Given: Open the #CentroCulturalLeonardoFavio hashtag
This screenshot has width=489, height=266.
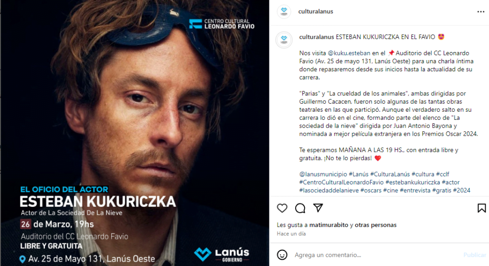Looking at the screenshot, I should [x=341, y=182].
